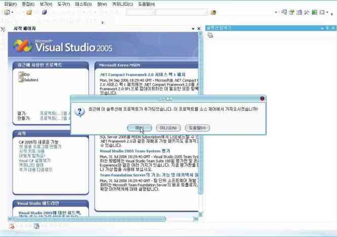Click the second bottom panel tab icon
The width and height of the screenshot is (337, 237).
pos(36,226)
